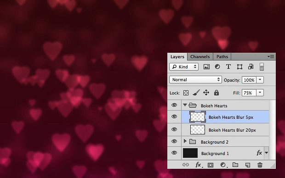Click the link layers chain icon
The image size is (285, 178).
point(186,165)
